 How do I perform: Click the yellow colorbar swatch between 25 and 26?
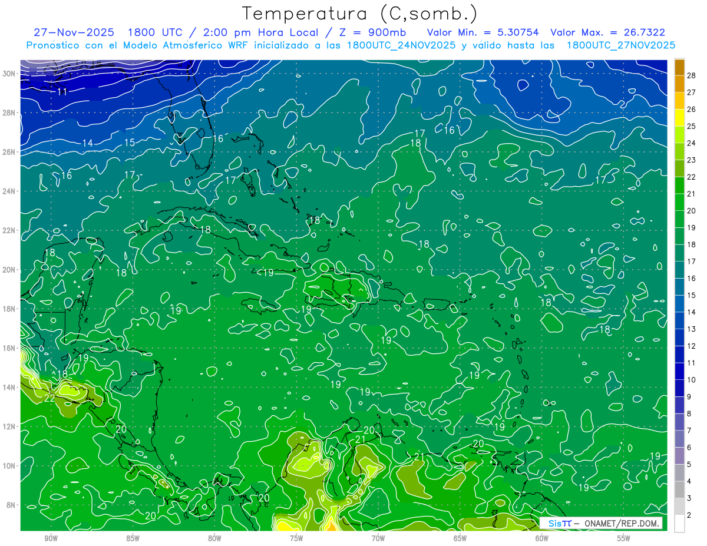[x=680, y=117]
